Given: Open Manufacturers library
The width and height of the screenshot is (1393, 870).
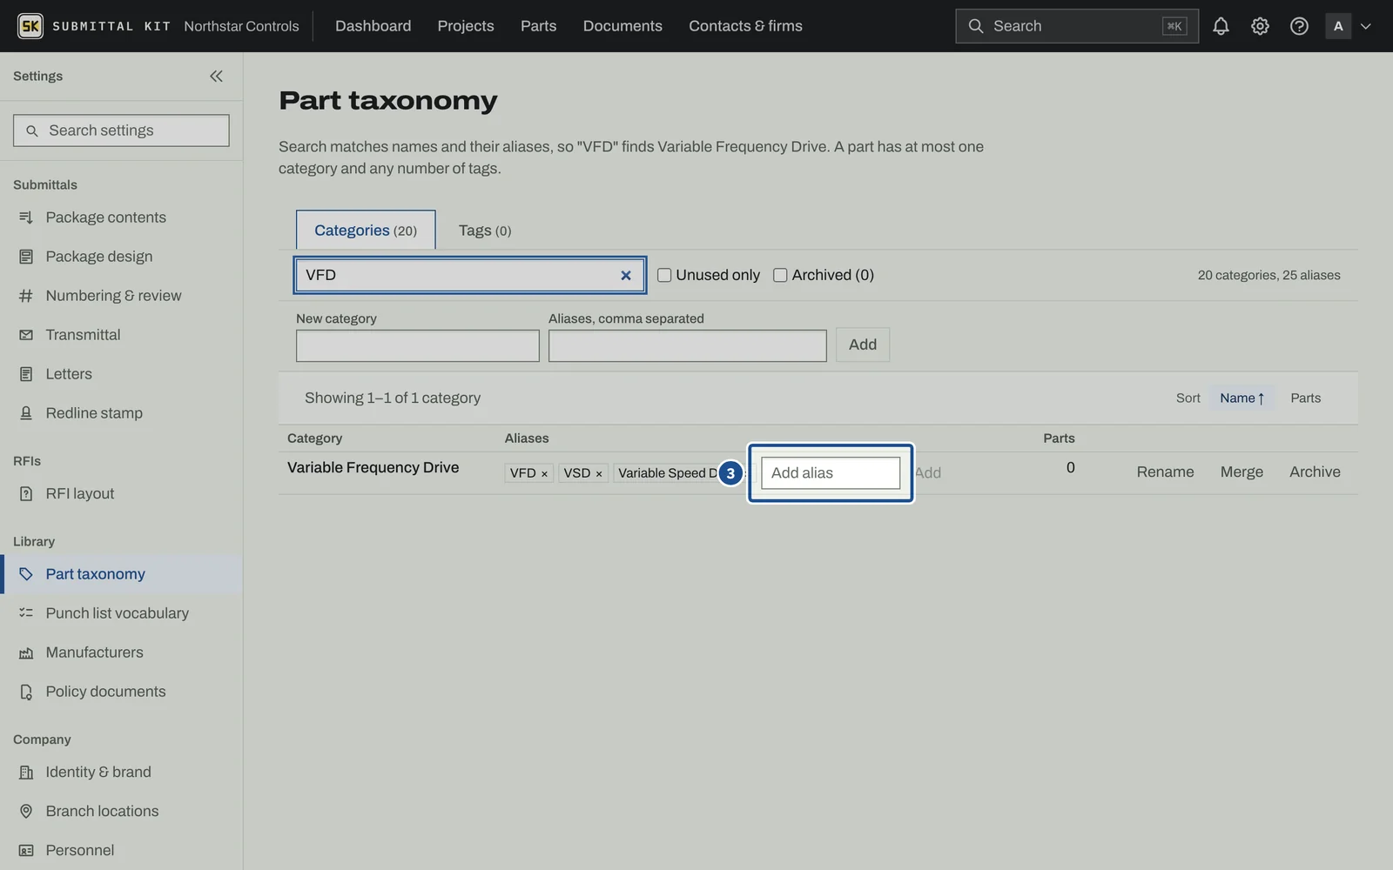Looking at the screenshot, I should point(121,652).
